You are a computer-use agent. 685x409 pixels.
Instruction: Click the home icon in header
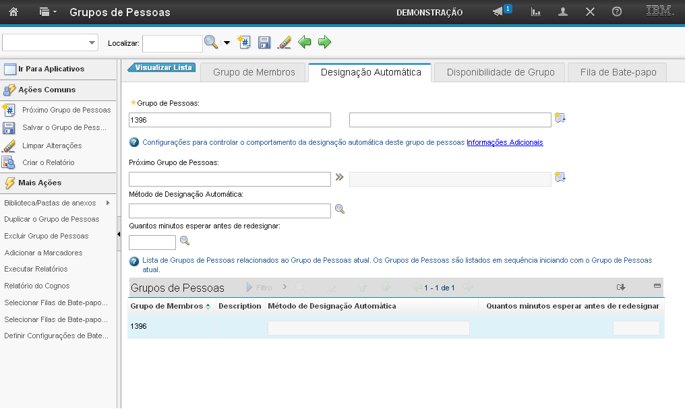(x=13, y=12)
